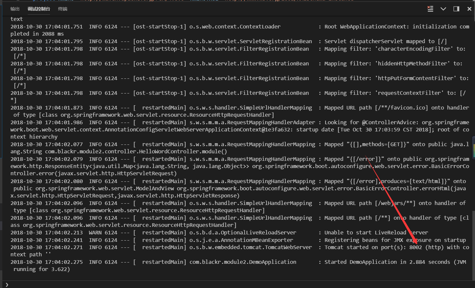475x288 pixels.
Task: Select the 调试控制台 tab
Action: pyautogui.click(x=39, y=9)
